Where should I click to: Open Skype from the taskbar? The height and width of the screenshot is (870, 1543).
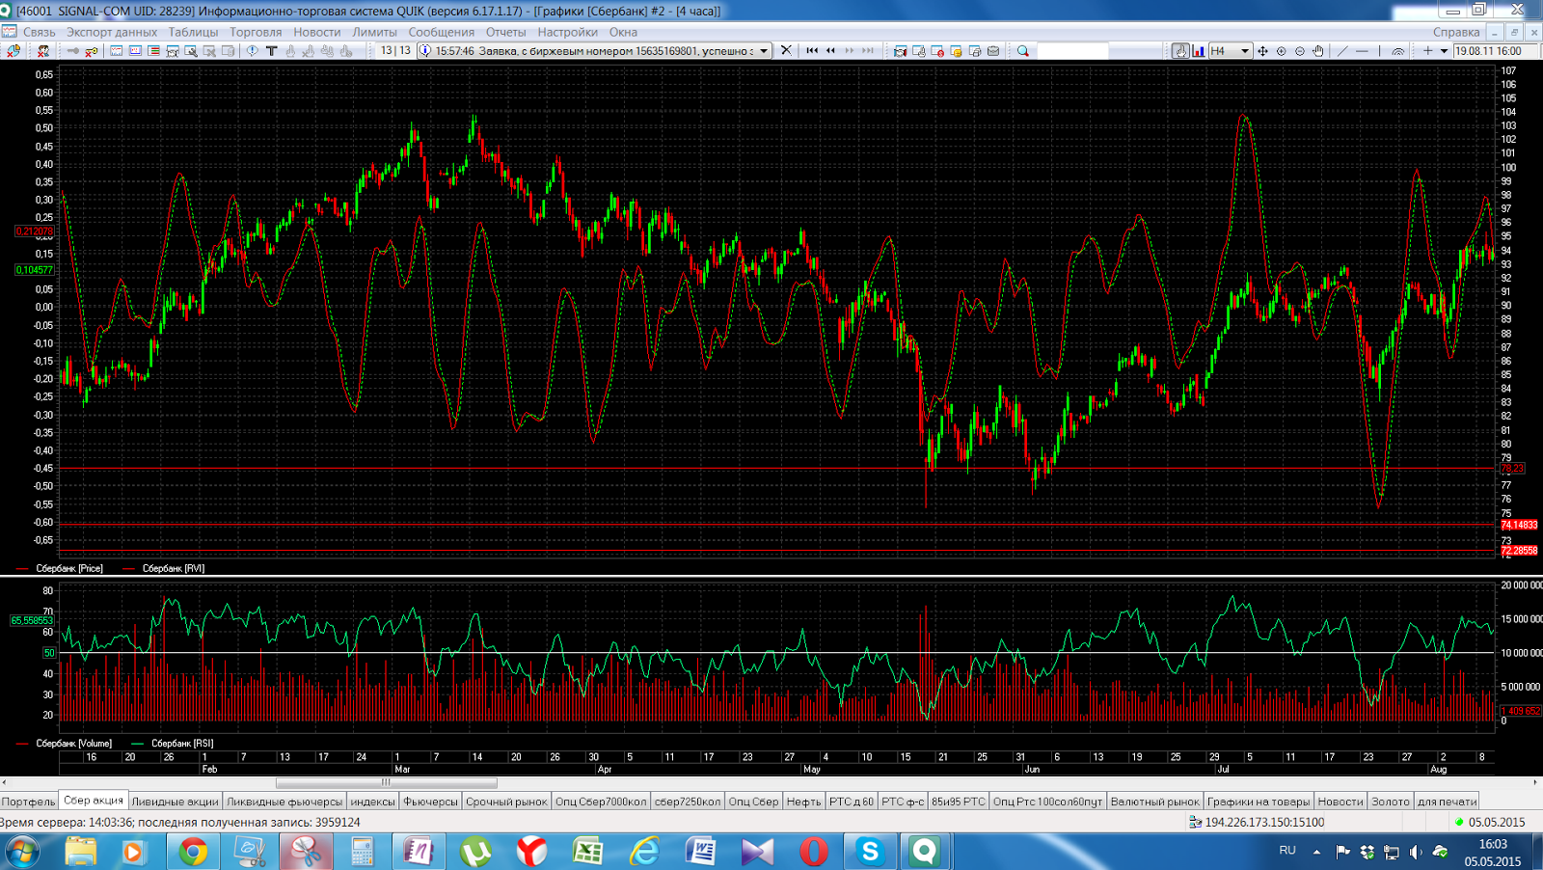870,852
